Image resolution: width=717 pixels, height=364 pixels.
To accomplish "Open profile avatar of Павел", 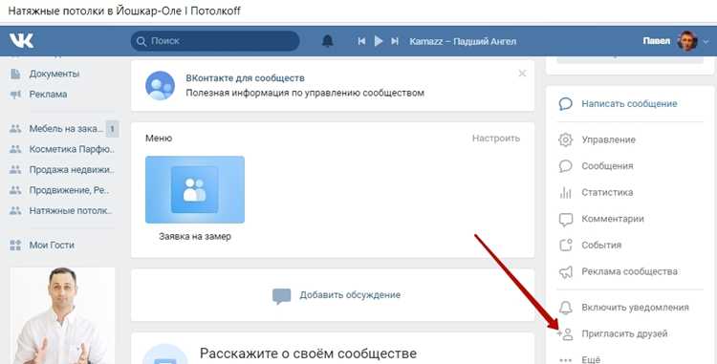I will tap(687, 41).
